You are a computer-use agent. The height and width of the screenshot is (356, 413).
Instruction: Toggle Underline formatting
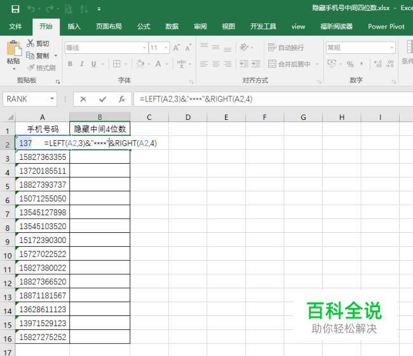coord(94,64)
